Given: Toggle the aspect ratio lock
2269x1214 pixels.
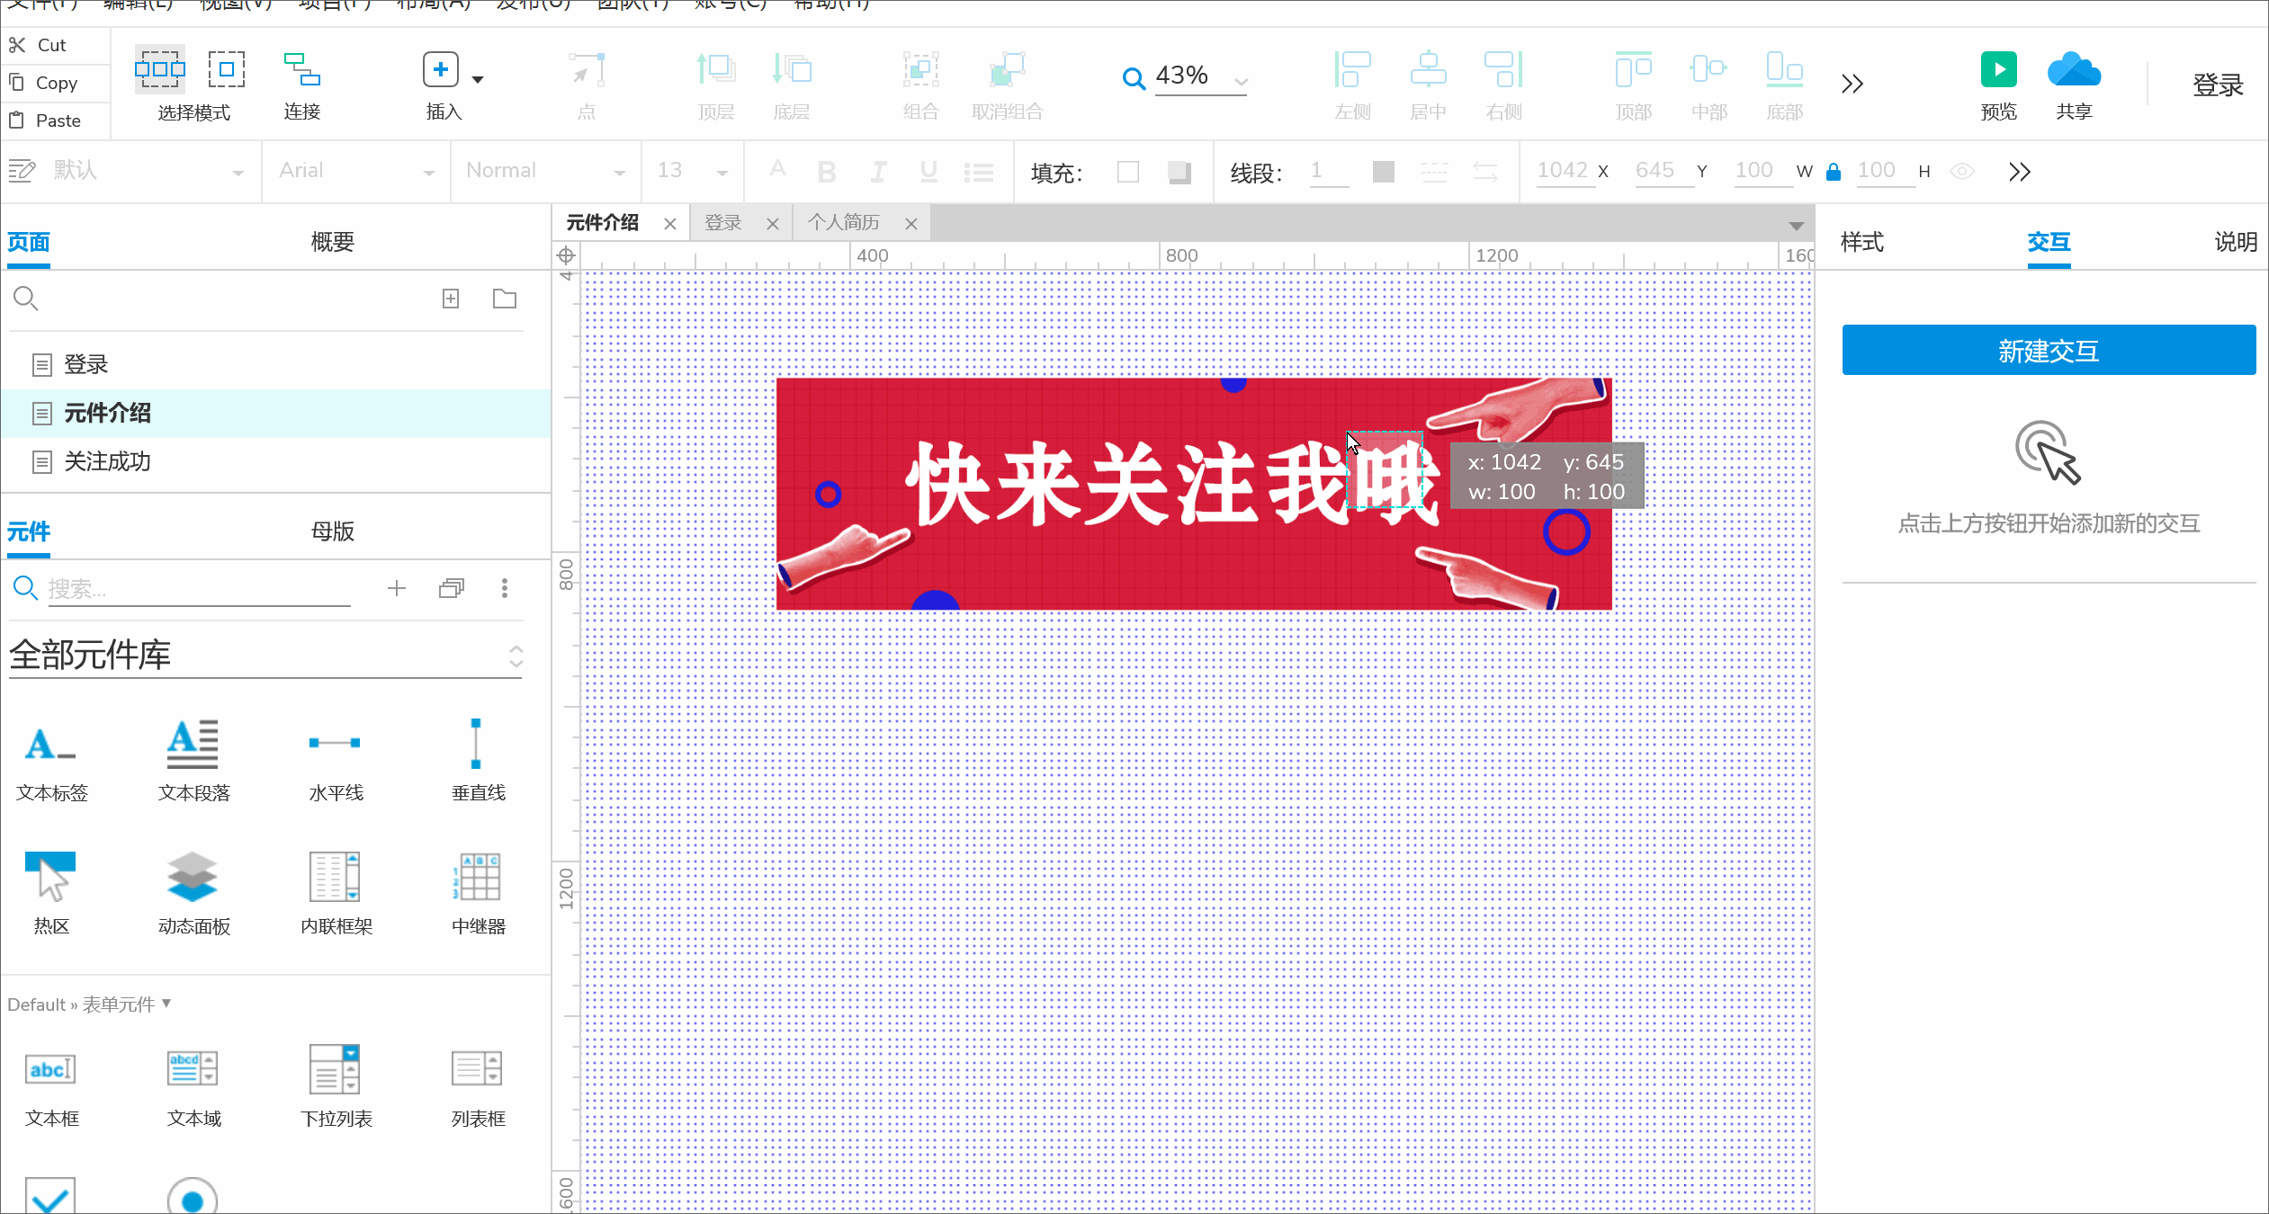Looking at the screenshot, I should coord(1833,172).
